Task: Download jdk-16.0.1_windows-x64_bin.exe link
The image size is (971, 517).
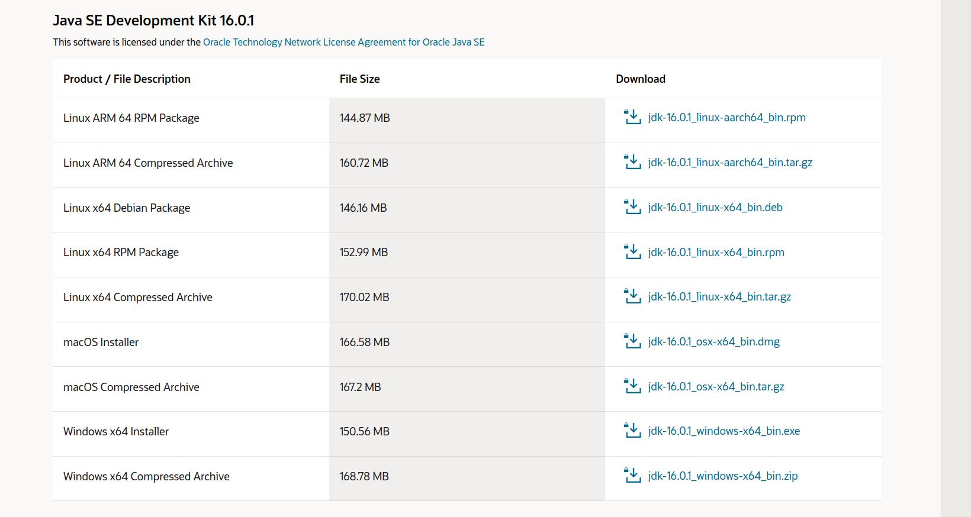Action: click(x=724, y=431)
